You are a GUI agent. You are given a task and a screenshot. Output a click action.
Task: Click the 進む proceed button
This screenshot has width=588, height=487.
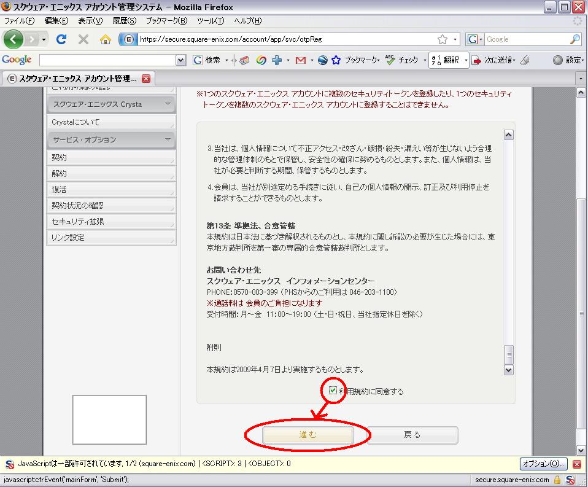click(308, 435)
